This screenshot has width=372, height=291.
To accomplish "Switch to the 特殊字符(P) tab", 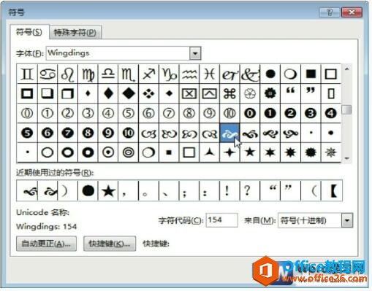I will pyautogui.click(x=75, y=32).
